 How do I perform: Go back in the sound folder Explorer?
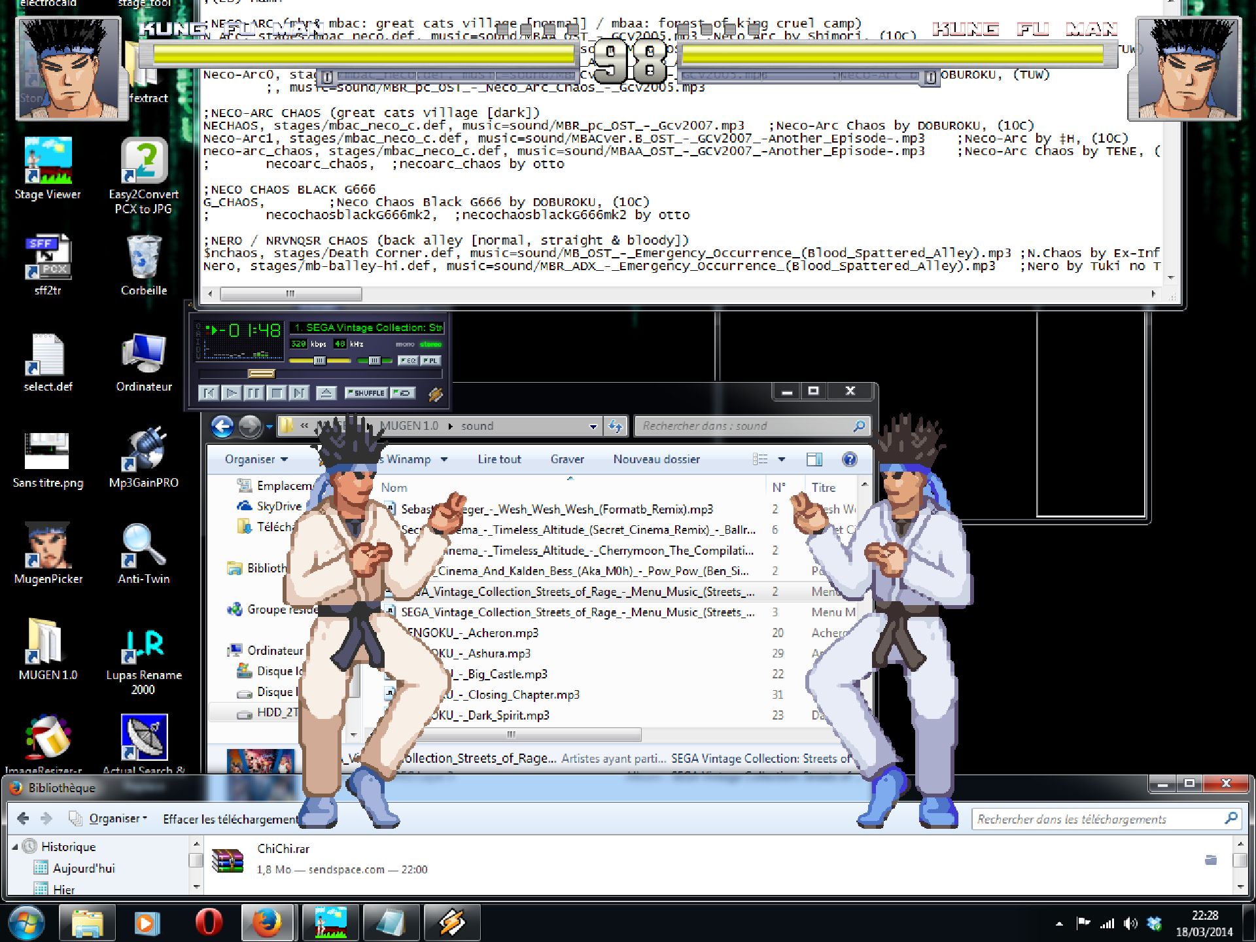(x=222, y=427)
